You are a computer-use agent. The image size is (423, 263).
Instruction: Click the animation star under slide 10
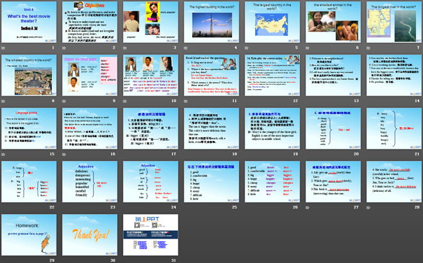[125, 101]
